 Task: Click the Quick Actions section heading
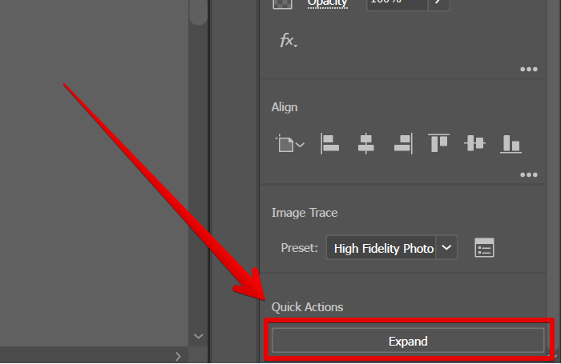pyautogui.click(x=307, y=307)
